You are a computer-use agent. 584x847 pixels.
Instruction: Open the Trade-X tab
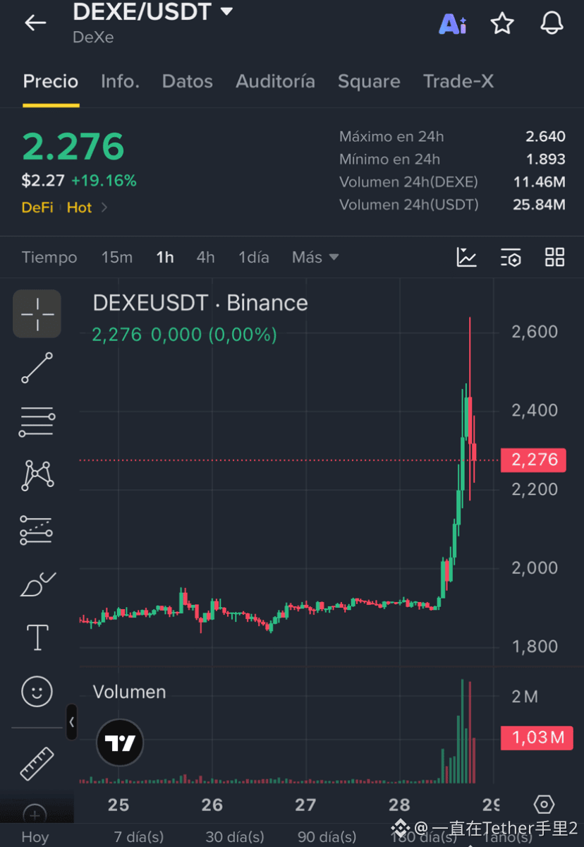(x=458, y=81)
